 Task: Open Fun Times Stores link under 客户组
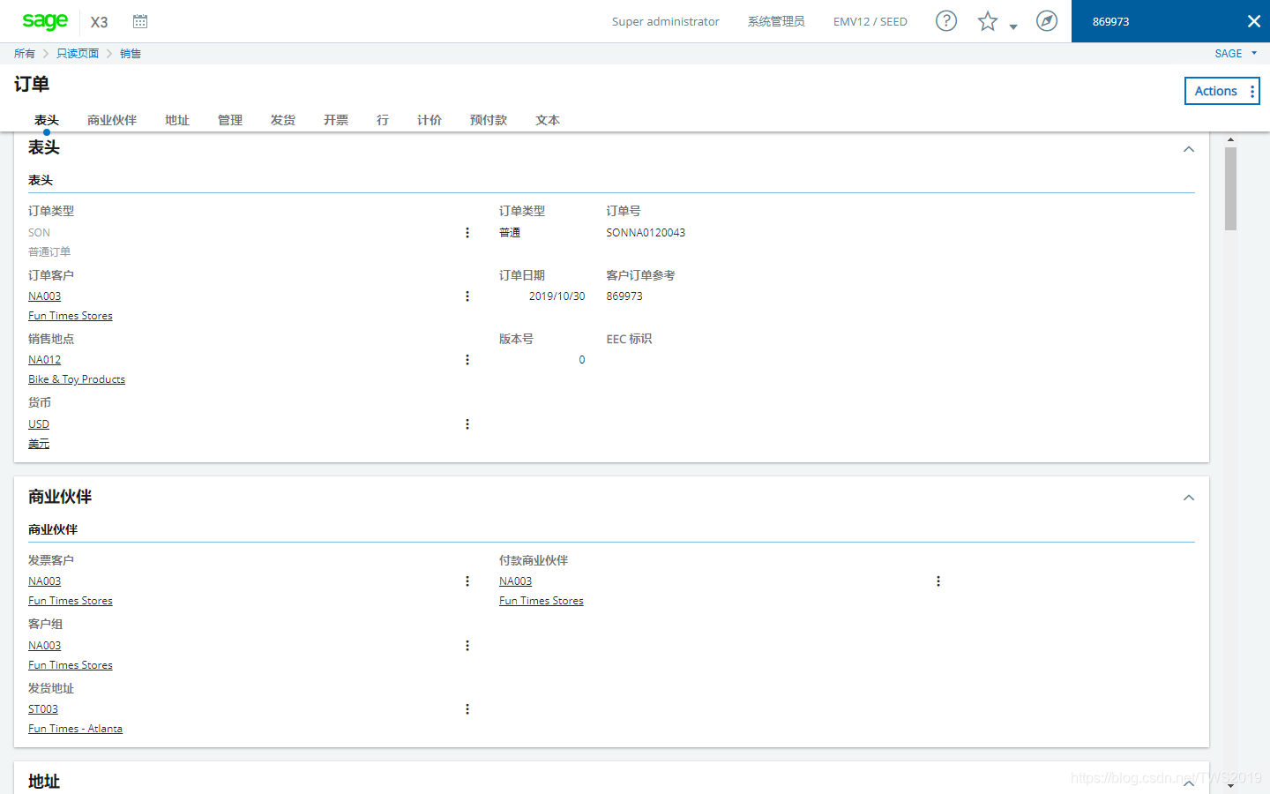[71, 665]
